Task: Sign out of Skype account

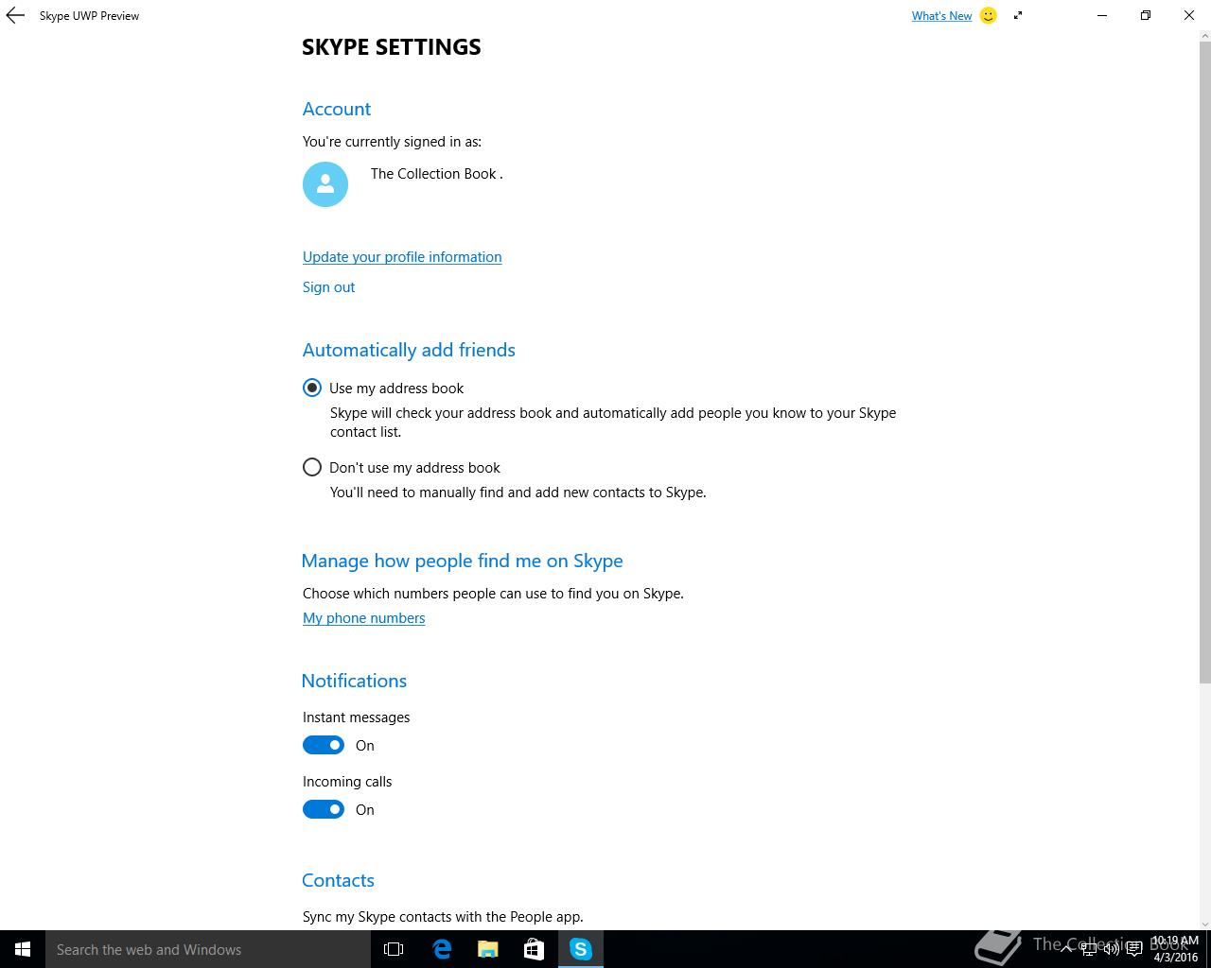Action: [328, 287]
